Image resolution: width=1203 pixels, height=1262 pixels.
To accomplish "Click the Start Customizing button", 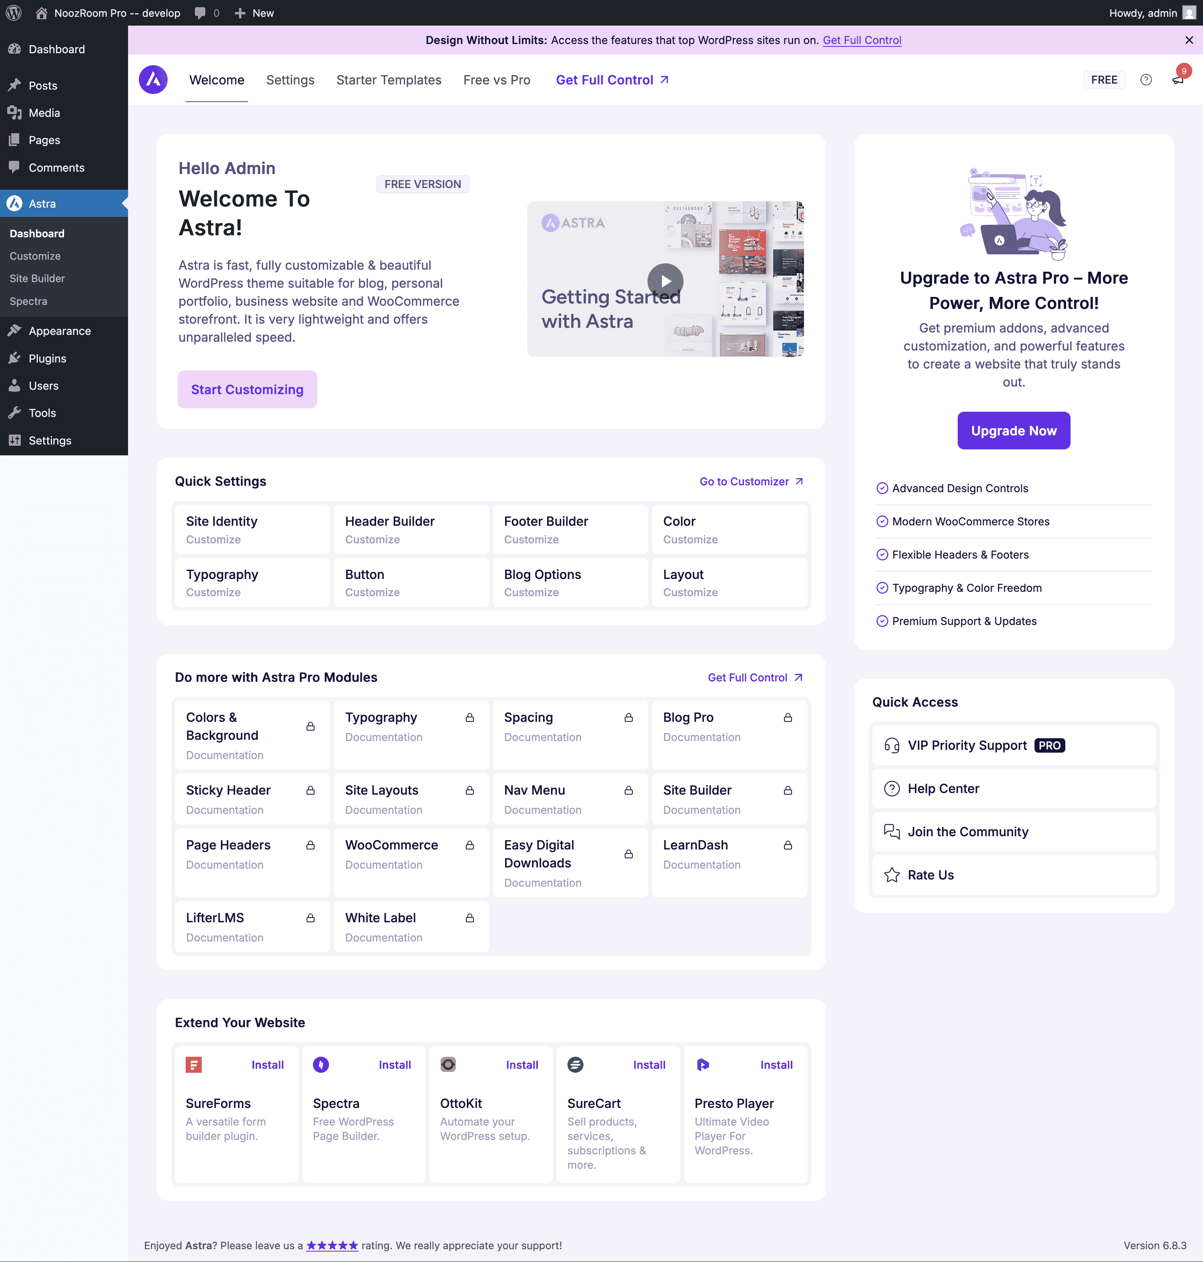I will (x=247, y=389).
